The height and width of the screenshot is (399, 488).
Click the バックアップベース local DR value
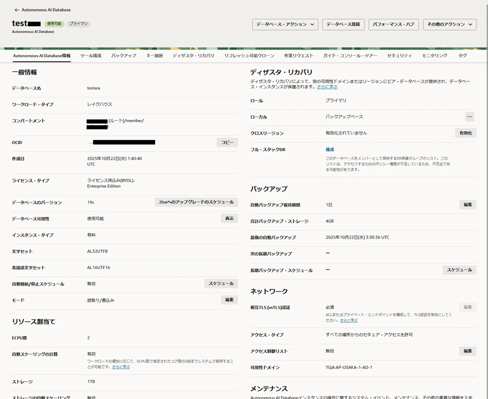(x=344, y=117)
